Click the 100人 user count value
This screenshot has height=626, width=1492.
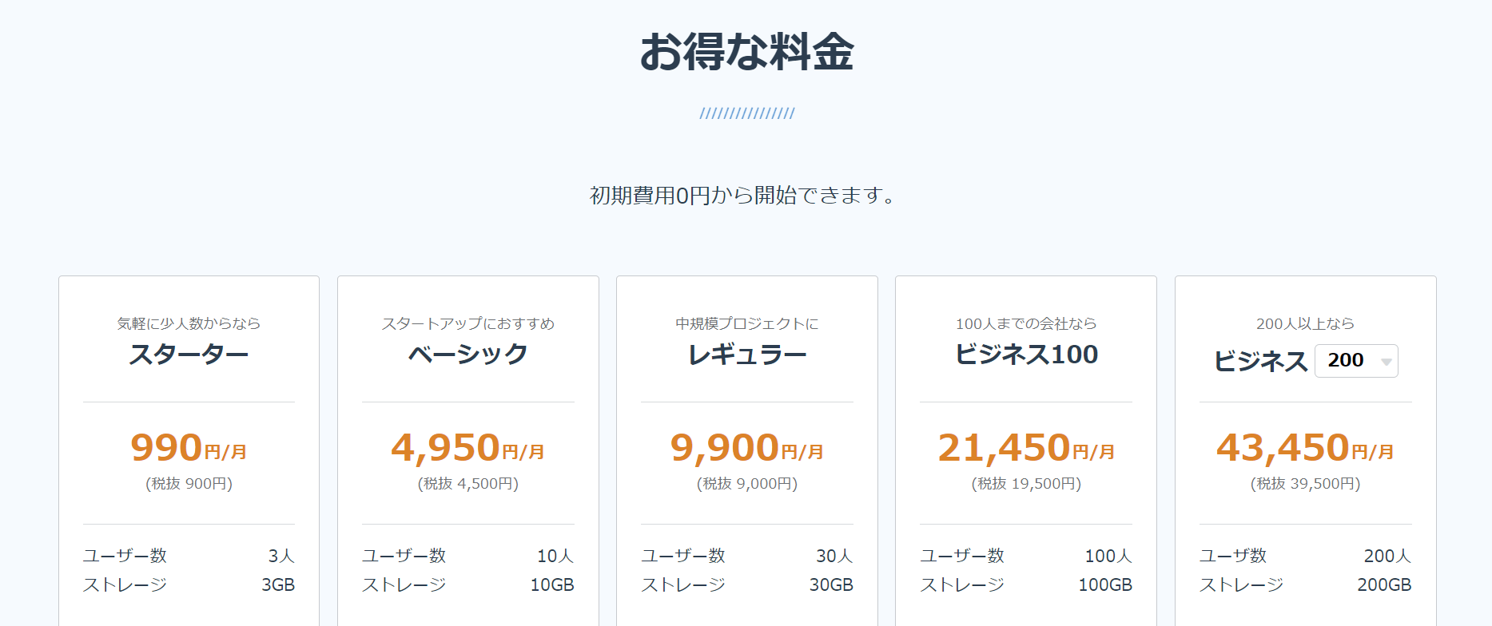point(1108,556)
